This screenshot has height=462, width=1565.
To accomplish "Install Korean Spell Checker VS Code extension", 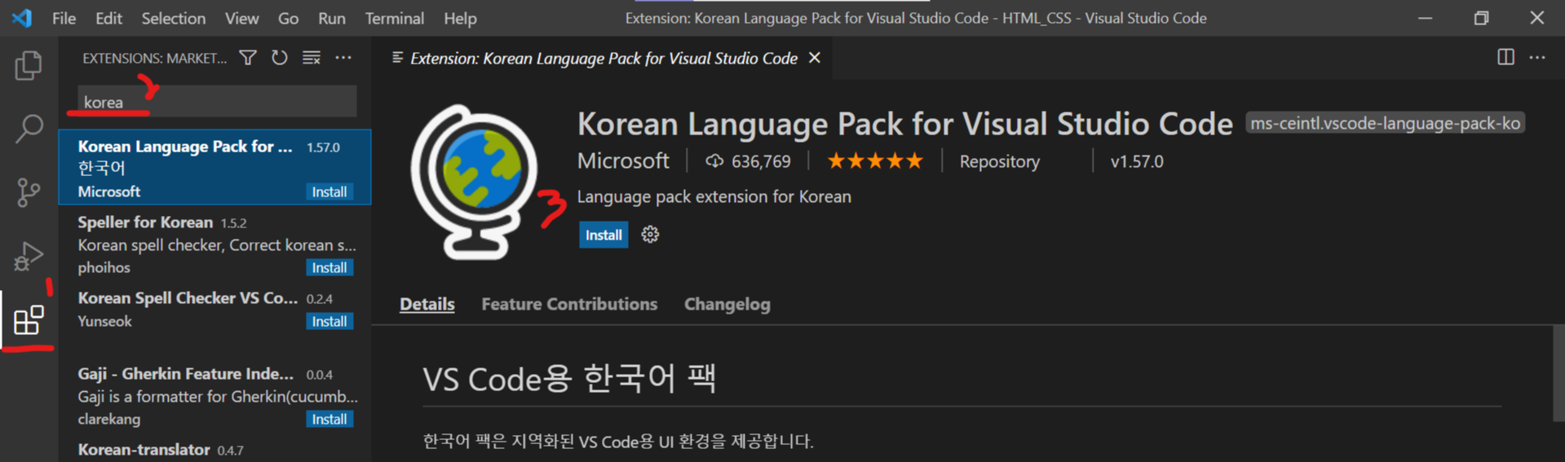I will [329, 321].
